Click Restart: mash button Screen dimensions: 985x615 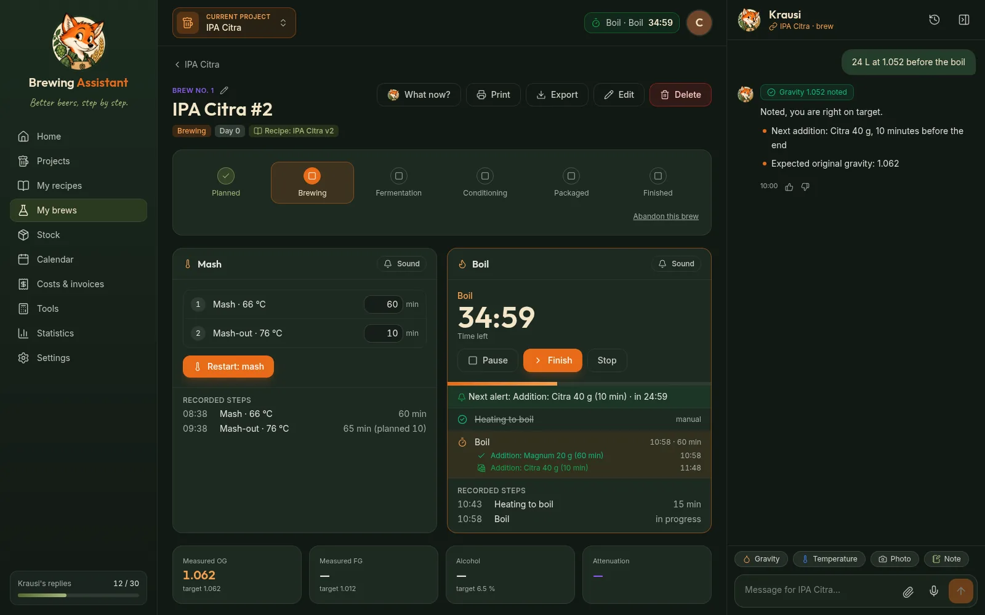228,367
